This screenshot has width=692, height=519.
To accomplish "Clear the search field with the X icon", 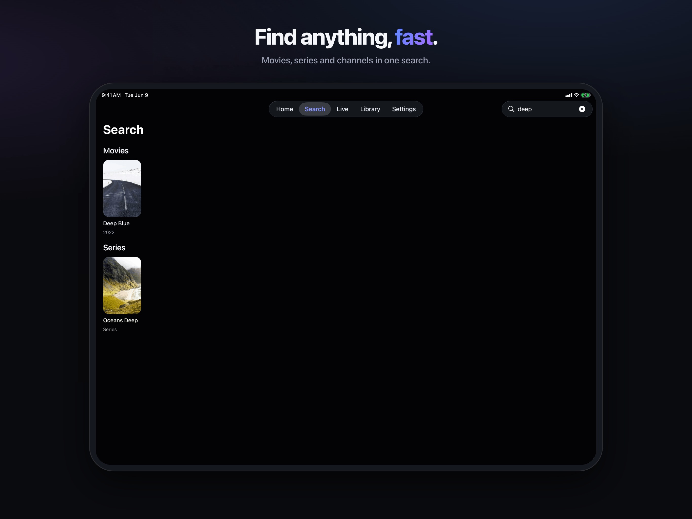I will point(582,109).
